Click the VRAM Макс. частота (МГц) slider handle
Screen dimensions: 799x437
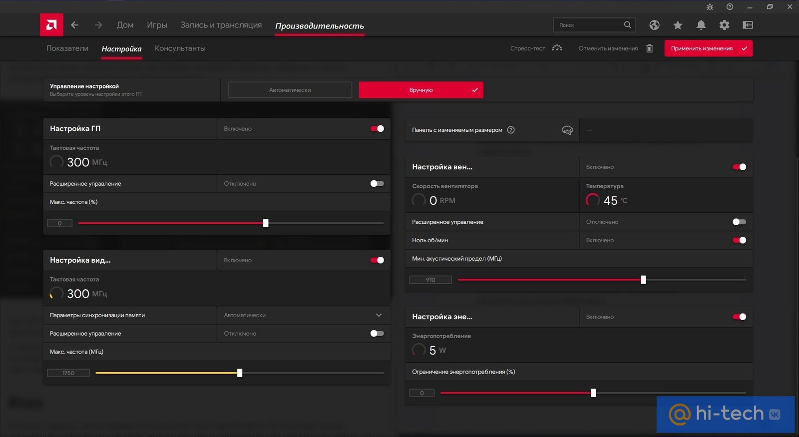240,373
